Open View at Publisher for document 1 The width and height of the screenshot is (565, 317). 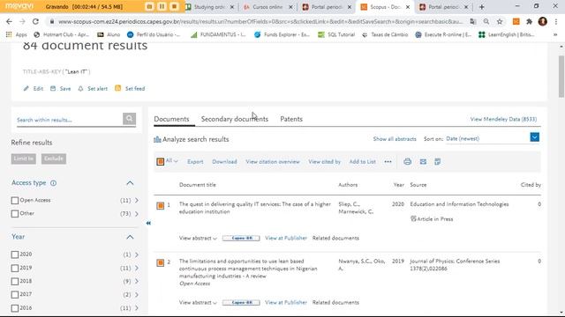coord(286,238)
